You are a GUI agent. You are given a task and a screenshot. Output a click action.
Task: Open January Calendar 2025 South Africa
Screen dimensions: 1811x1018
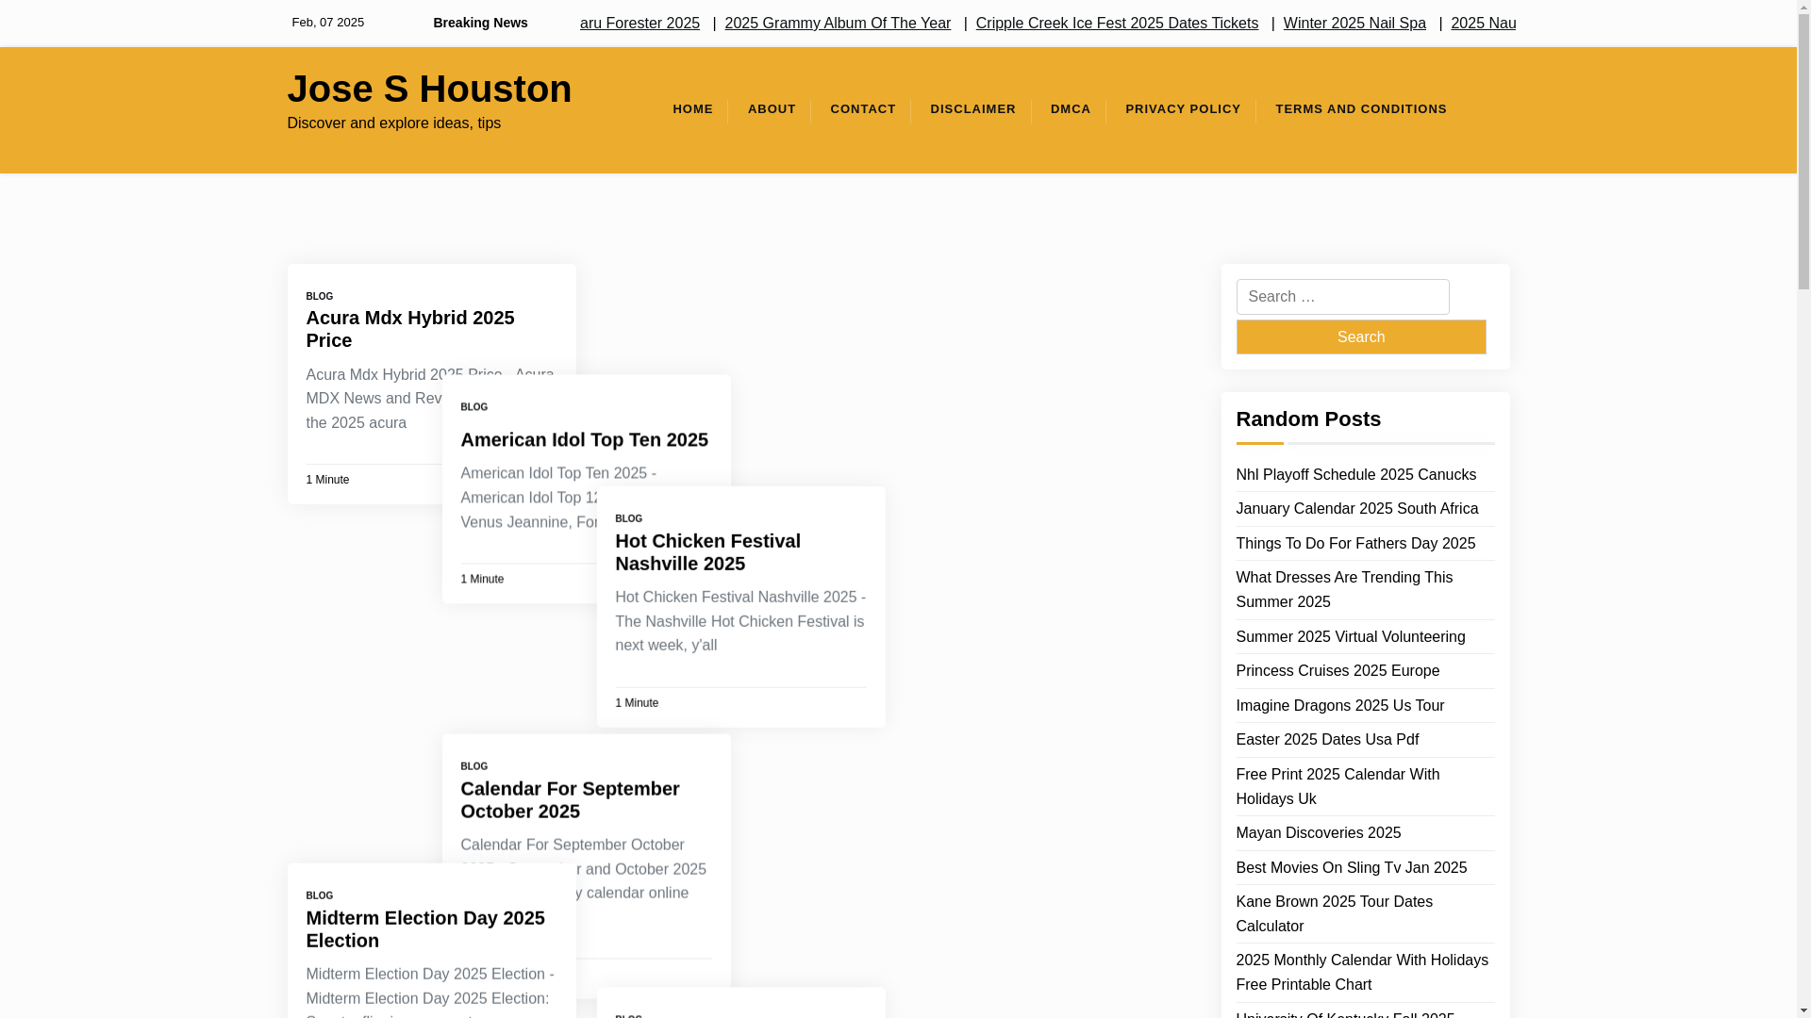[1356, 509]
